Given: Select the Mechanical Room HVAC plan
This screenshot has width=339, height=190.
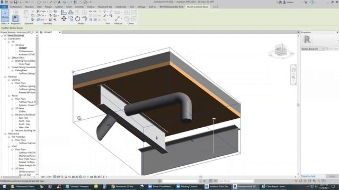Looking at the screenshot, I should 27,156.
